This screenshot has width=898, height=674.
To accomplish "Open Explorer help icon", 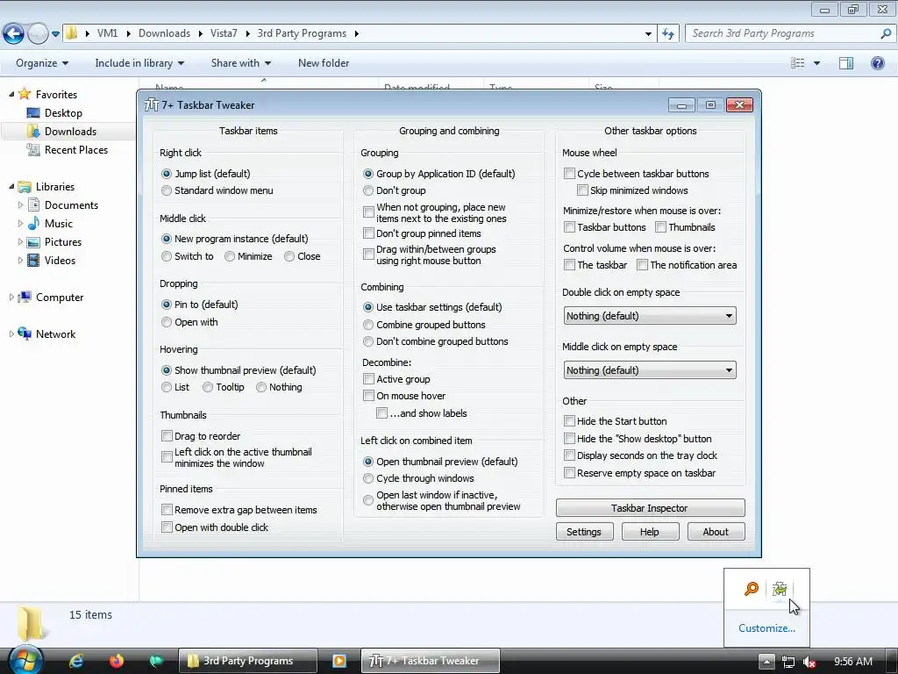I will click(x=877, y=63).
